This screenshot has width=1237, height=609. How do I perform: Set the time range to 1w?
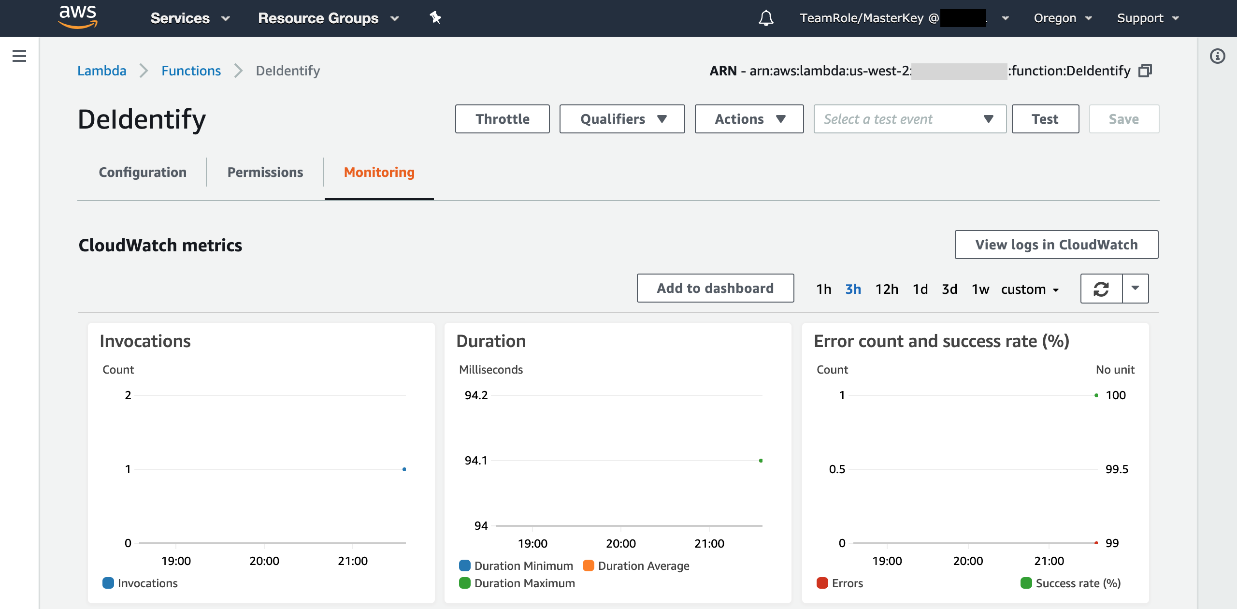pos(980,289)
